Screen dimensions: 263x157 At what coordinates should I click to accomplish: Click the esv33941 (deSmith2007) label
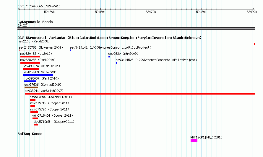tap(44, 91)
